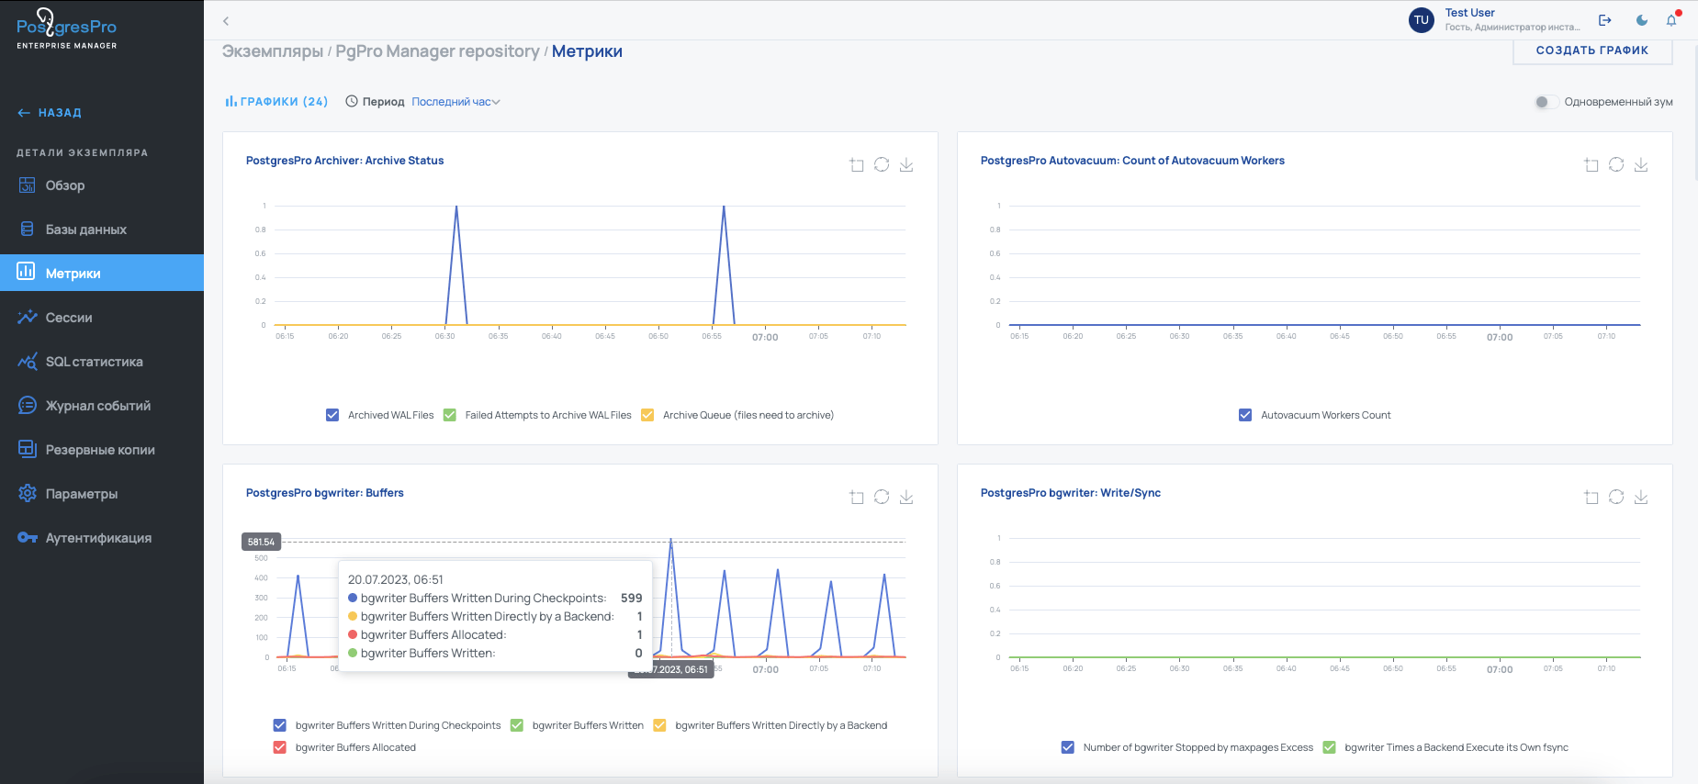1698x784 pixels.
Task: Click the SQL статистика icon
Action: (28, 362)
